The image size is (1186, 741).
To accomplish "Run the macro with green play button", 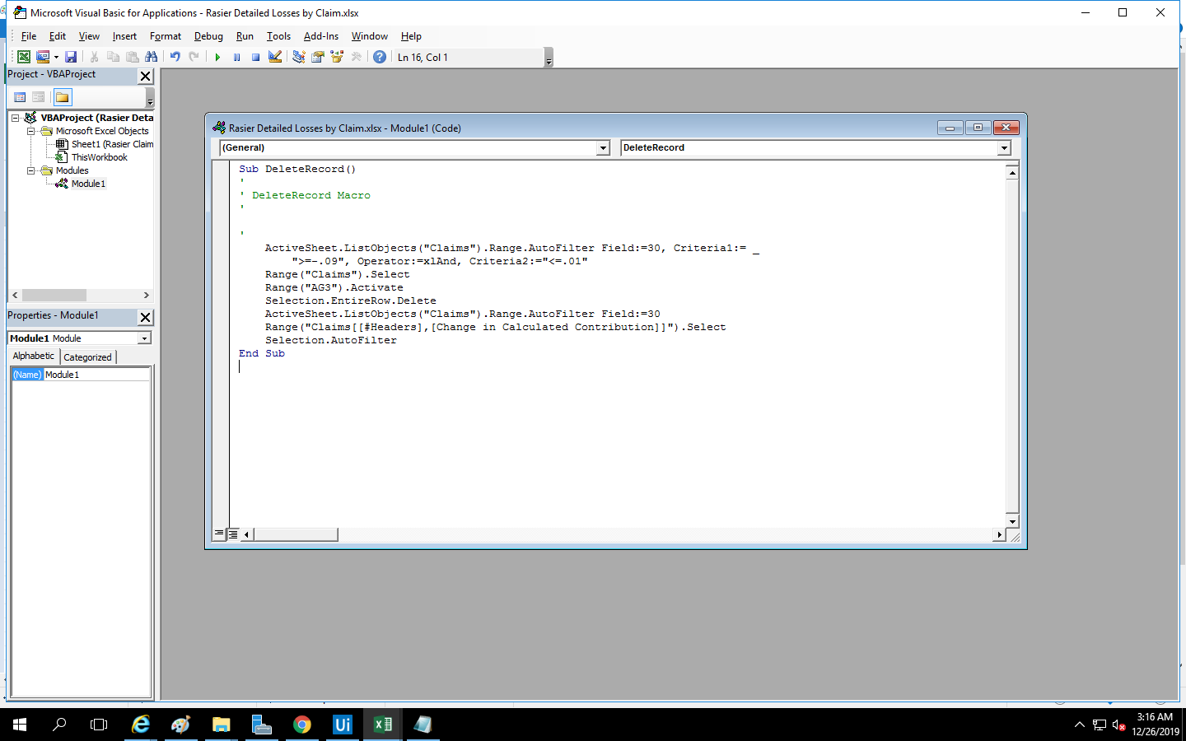I will click(217, 57).
